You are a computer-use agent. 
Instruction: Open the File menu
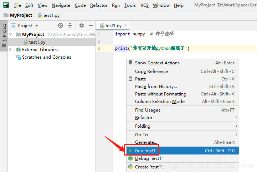point(17,5)
